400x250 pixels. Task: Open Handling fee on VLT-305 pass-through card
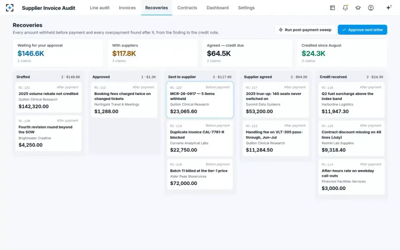276,138
